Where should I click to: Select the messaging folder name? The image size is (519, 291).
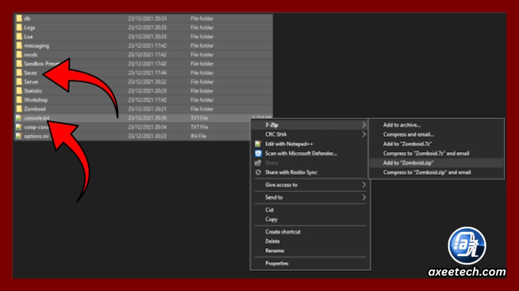click(x=36, y=46)
